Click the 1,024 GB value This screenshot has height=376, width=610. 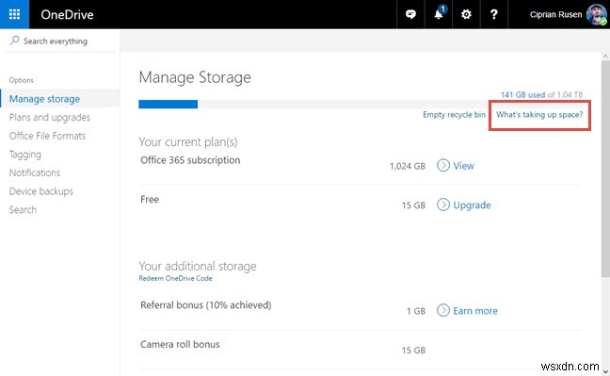(x=408, y=166)
